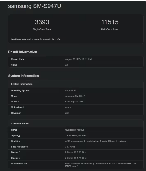146x171 pixels.
Task: Click 'Geekbench 6.4.0 Corporate for Android AArch64' text
Action: [36, 39]
